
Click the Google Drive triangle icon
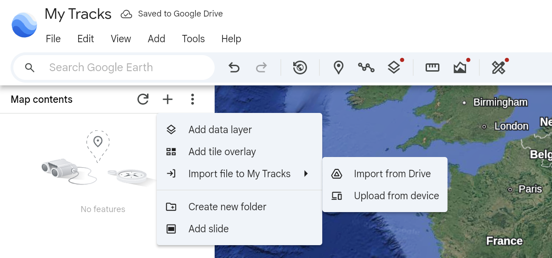click(x=337, y=174)
